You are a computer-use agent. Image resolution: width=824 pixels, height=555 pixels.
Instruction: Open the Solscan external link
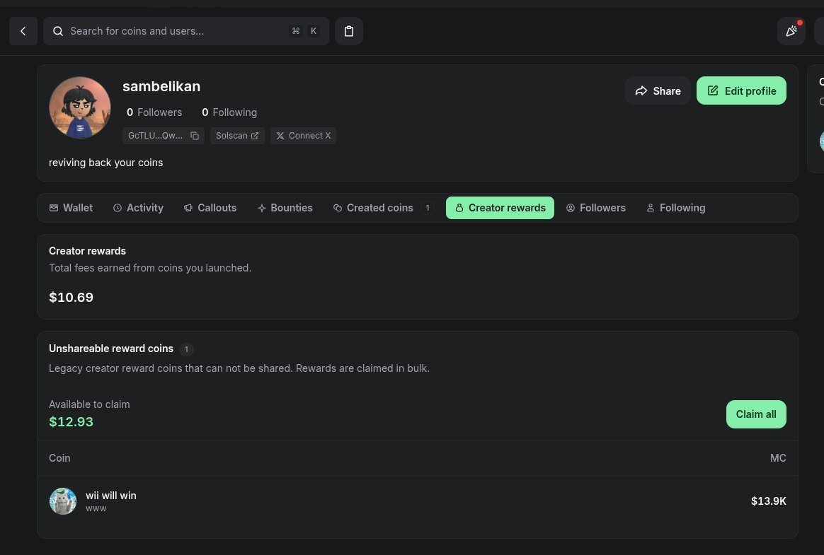point(237,136)
